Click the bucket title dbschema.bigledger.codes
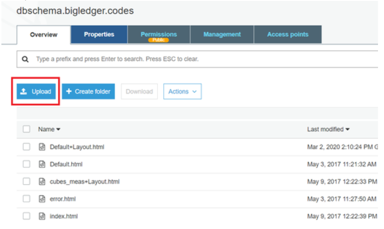 point(75,11)
